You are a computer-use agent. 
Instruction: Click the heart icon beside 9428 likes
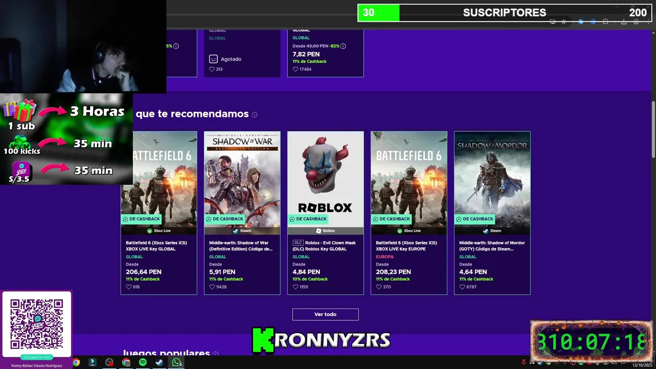212,287
